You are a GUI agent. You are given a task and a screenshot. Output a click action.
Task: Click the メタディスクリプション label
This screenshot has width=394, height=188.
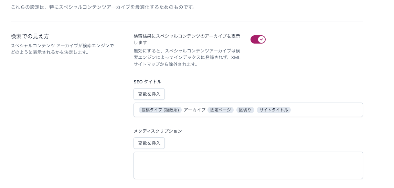pyautogui.click(x=158, y=131)
